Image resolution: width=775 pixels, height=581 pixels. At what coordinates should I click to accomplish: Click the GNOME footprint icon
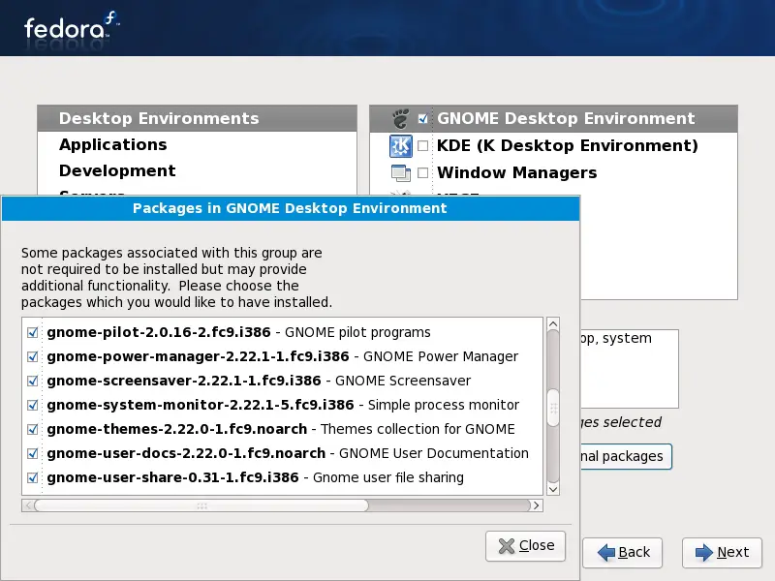pyautogui.click(x=400, y=118)
